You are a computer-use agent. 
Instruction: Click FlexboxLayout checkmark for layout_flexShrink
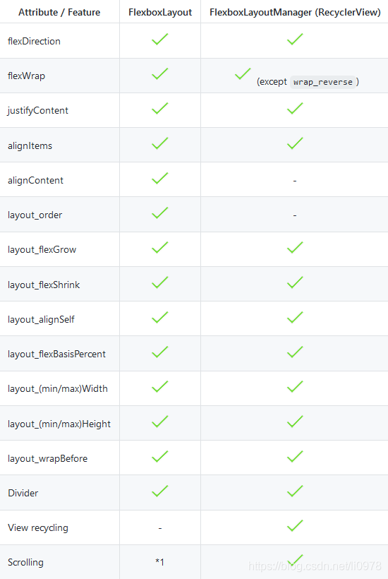pyautogui.click(x=159, y=282)
